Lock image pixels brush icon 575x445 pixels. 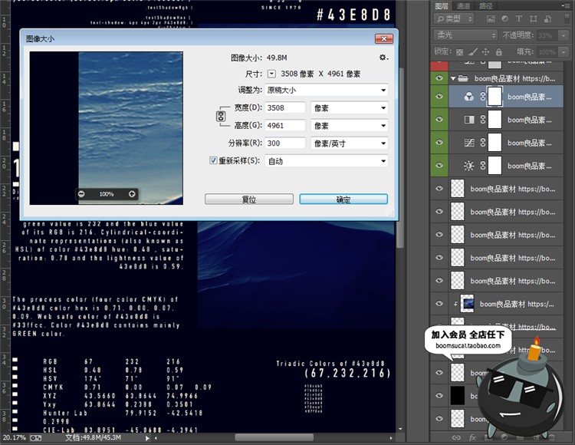[x=473, y=51]
